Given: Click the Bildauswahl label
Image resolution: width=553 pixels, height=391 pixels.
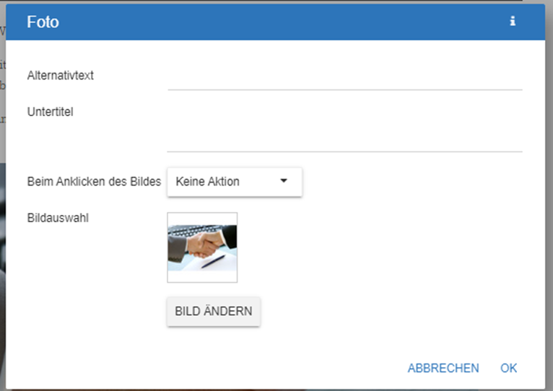Looking at the screenshot, I should [x=58, y=218].
